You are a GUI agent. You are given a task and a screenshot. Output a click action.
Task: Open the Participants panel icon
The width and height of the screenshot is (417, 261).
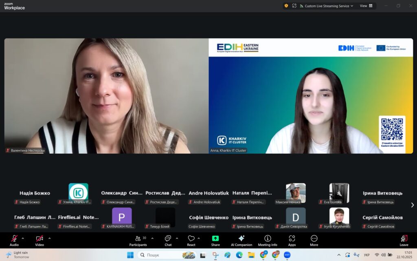[138, 239]
